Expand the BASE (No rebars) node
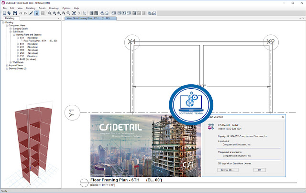 [x=18, y=60]
